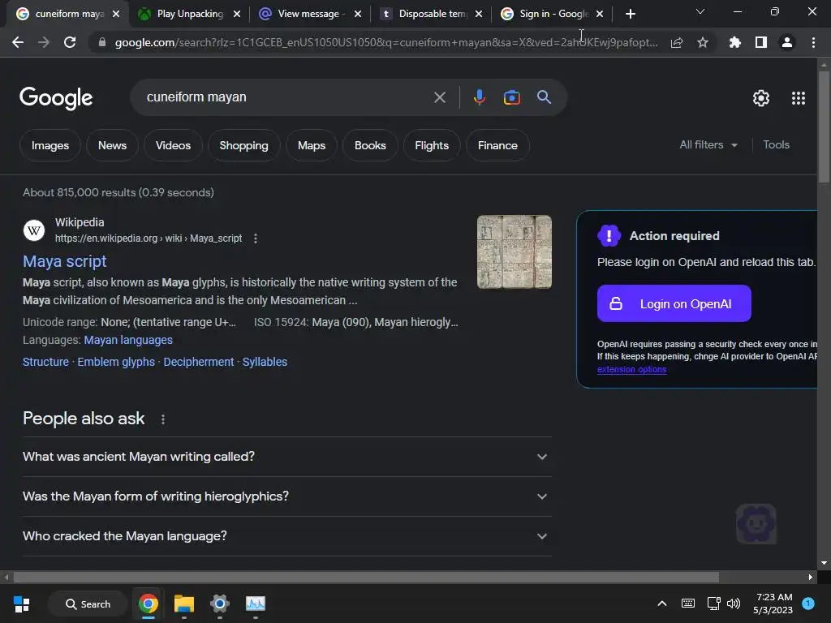Open volume control in system tray

point(734,604)
